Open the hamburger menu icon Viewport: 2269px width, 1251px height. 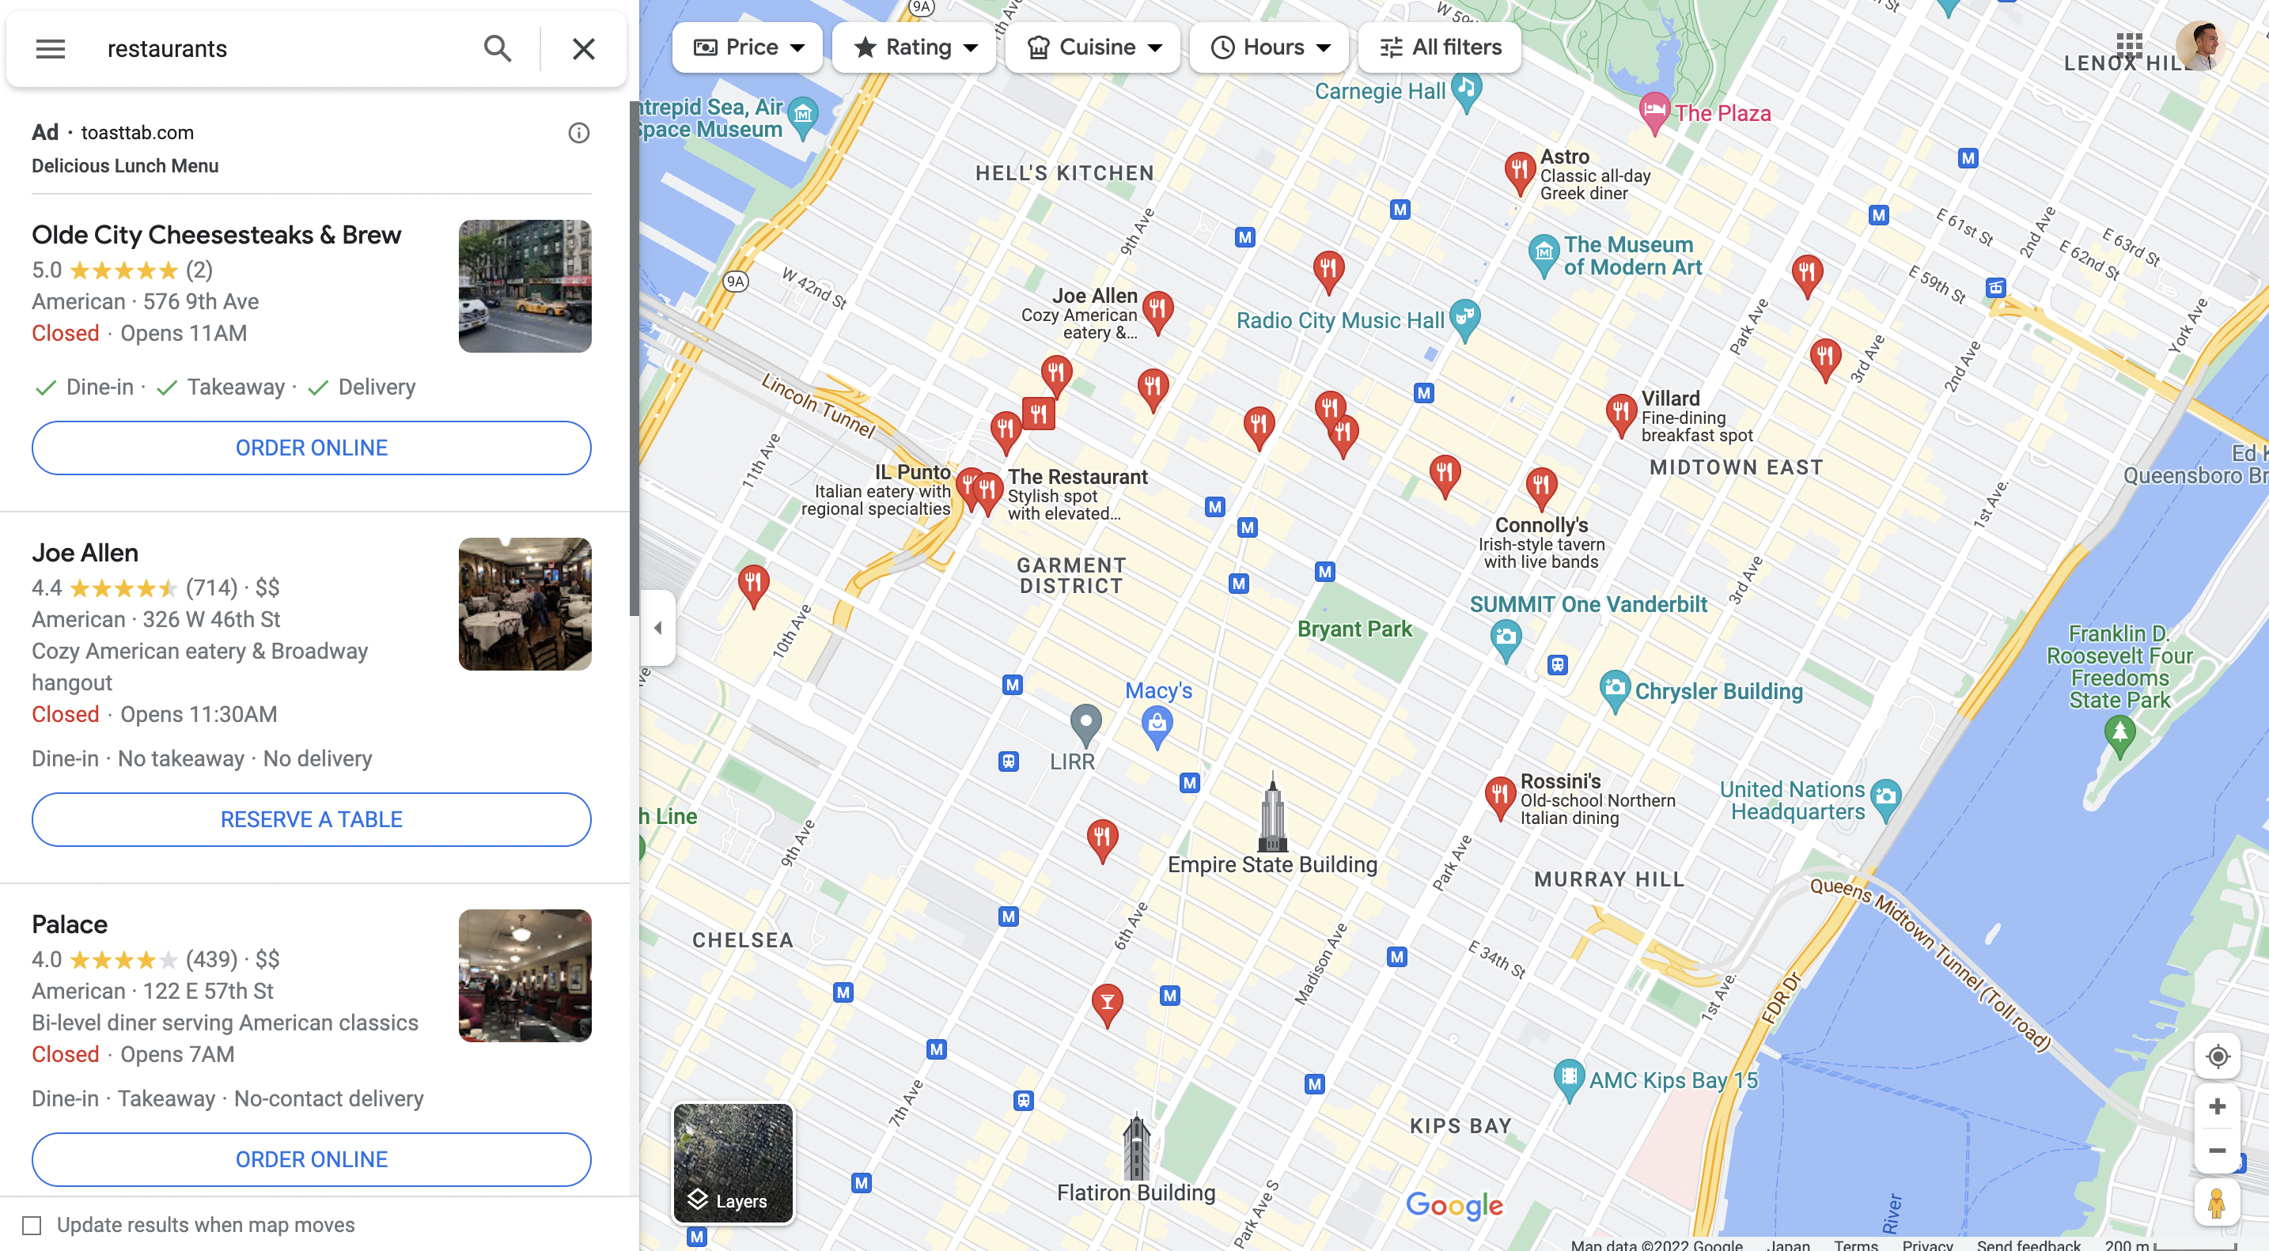tap(46, 46)
